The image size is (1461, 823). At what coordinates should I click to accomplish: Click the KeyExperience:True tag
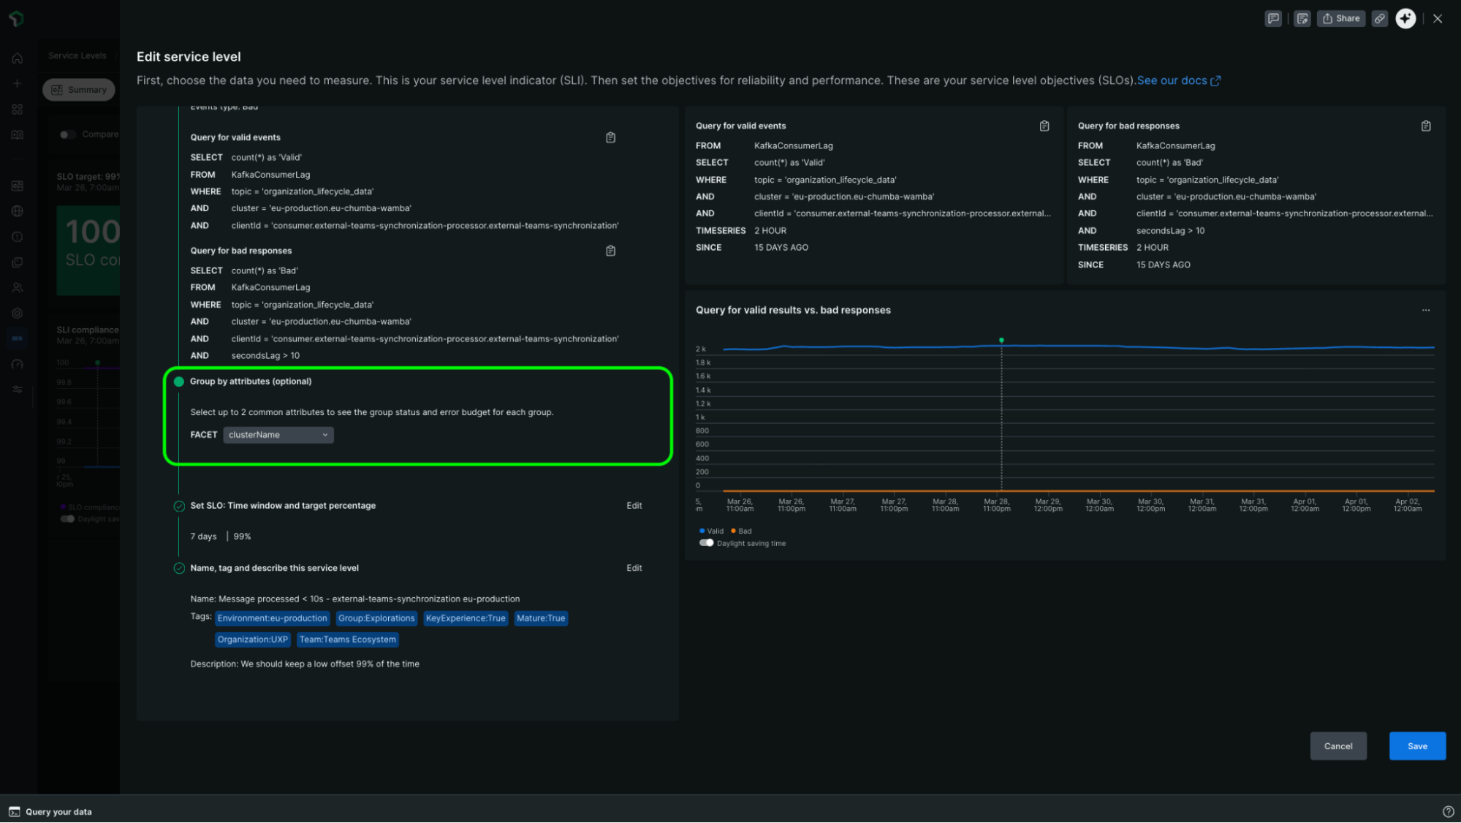(466, 618)
